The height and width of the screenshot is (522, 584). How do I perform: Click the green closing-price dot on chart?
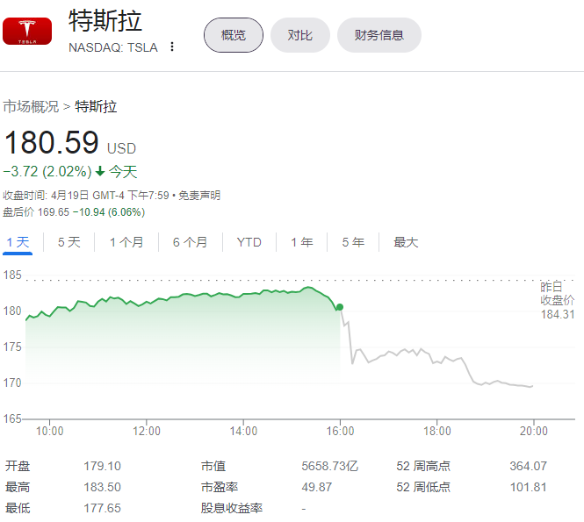[340, 307]
